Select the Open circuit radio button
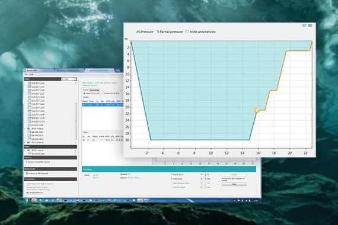338x225 pixels. tap(84, 94)
